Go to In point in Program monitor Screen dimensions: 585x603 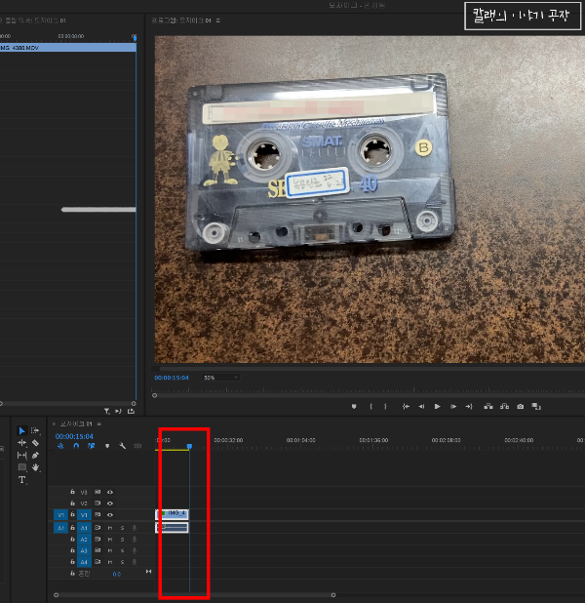pos(406,407)
